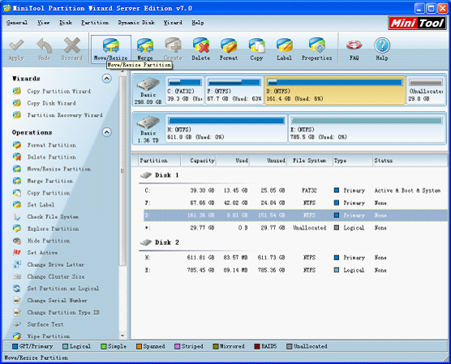Select E: NTFS 785.5 GB partition block

coord(367,129)
